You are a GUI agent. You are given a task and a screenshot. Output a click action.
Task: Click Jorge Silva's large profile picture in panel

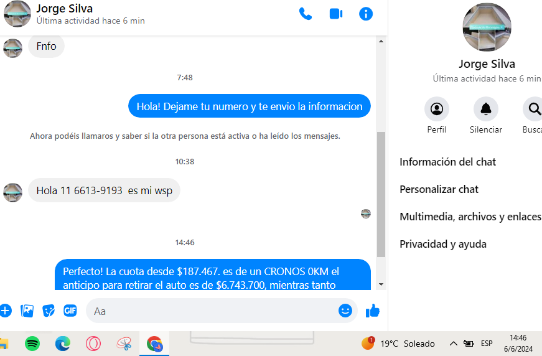487,27
